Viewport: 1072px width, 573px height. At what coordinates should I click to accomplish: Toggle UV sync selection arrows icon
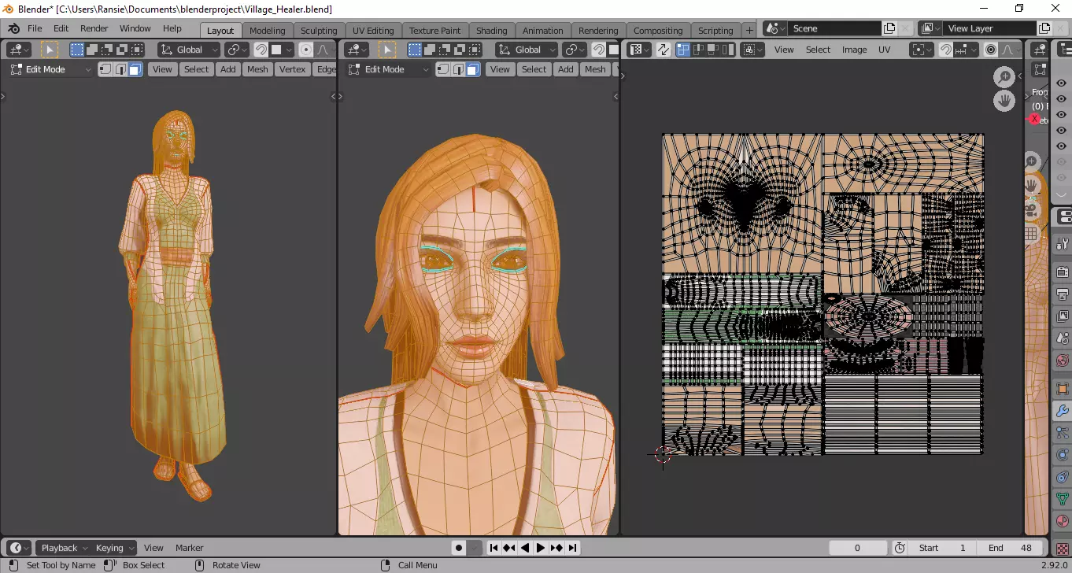point(664,50)
